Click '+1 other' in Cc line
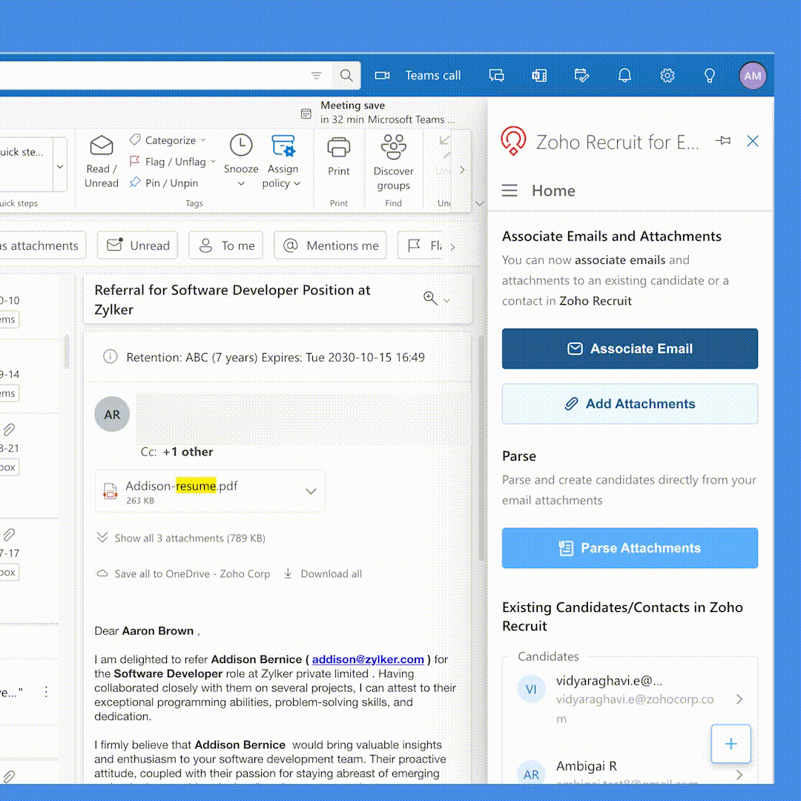 pos(188,452)
